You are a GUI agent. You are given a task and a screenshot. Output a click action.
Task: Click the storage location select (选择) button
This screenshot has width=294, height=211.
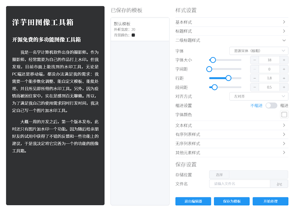tap(219, 175)
